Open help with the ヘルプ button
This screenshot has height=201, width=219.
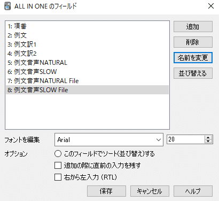[193, 191]
